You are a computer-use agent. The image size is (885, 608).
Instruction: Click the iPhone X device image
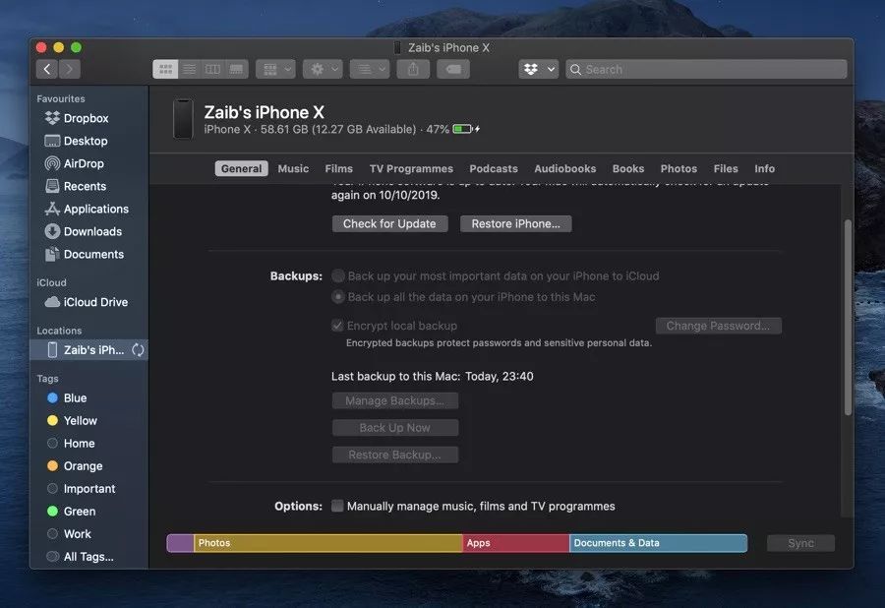tap(183, 119)
